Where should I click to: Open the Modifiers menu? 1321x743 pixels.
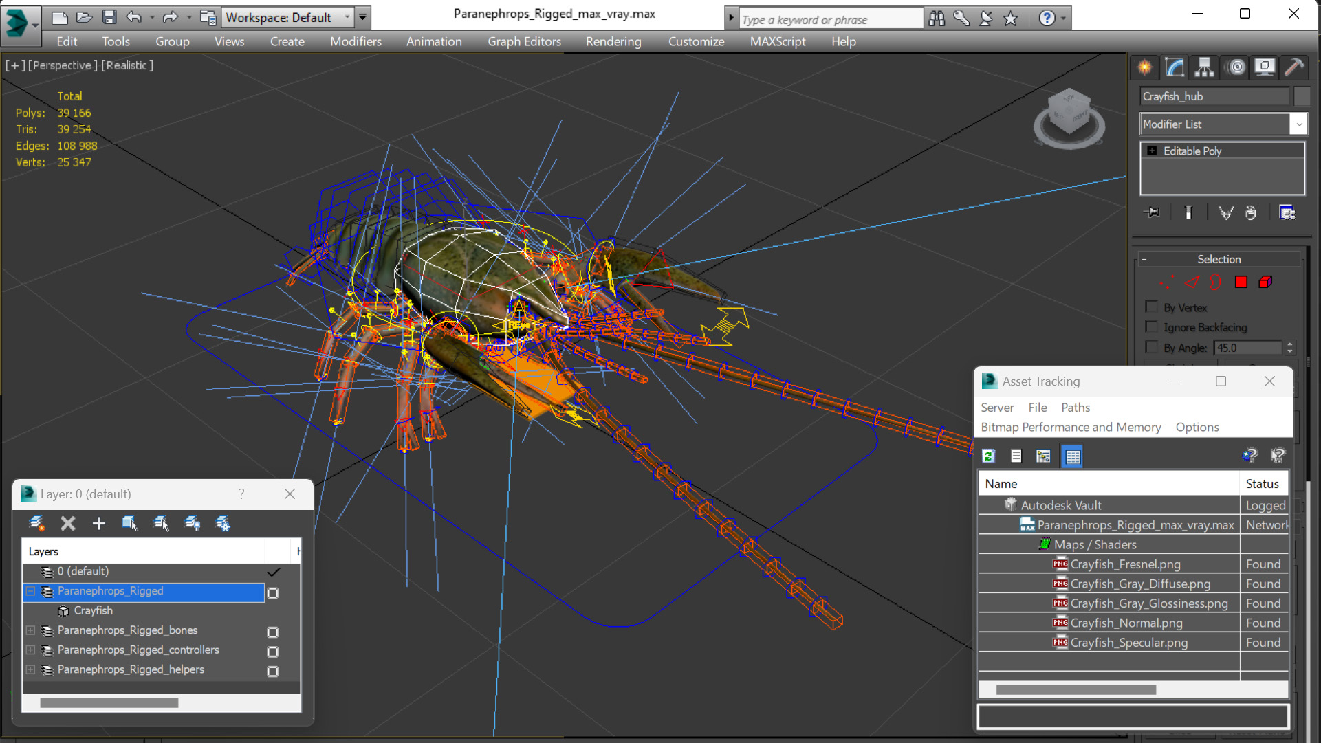point(356,41)
